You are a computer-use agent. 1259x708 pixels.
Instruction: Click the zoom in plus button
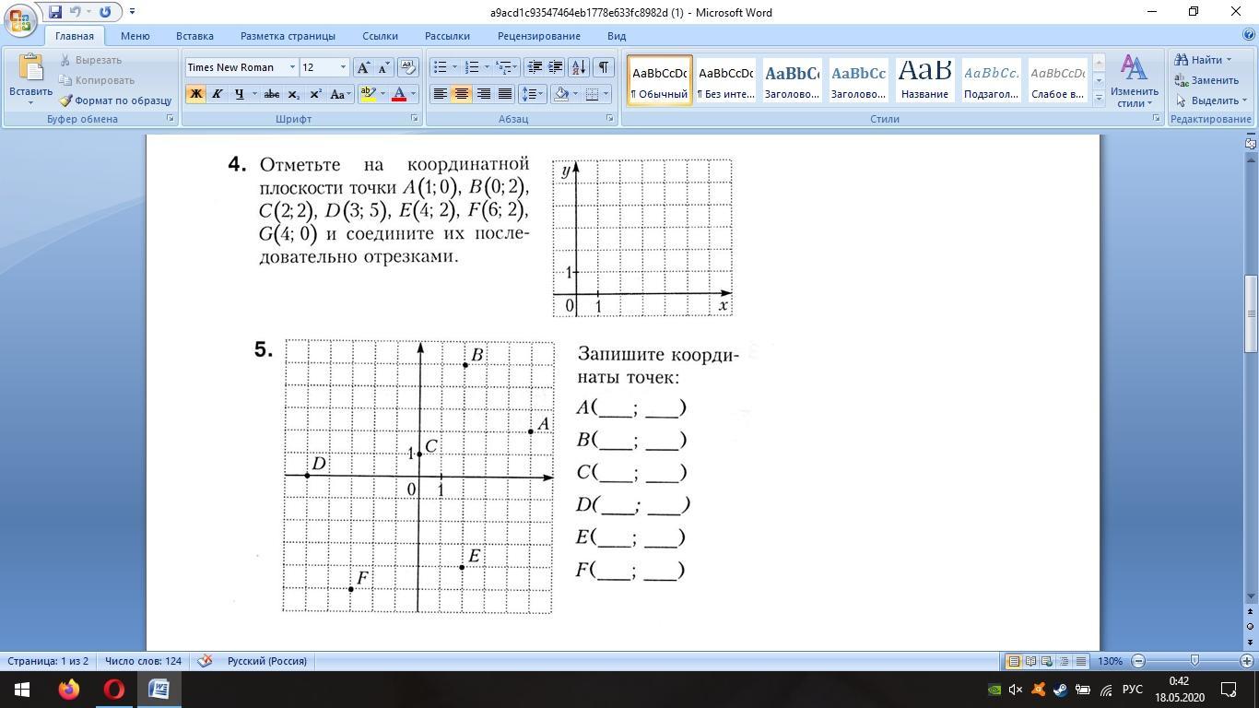coord(1247,661)
